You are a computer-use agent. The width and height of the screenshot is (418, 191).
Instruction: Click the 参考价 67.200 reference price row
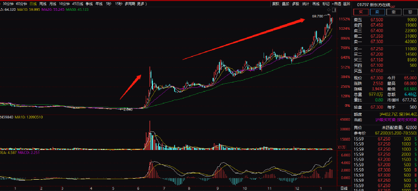point(385,133)
